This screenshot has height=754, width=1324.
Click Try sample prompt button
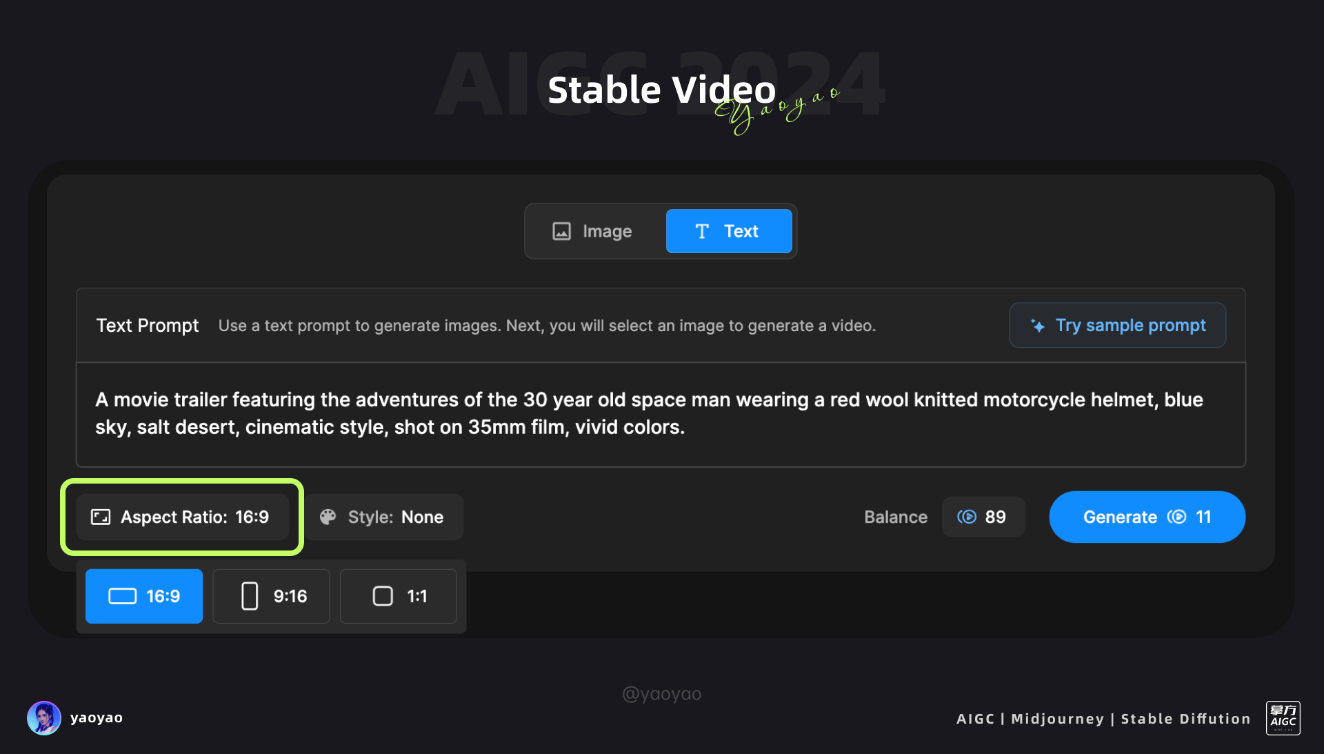(x=1117, y=325)
